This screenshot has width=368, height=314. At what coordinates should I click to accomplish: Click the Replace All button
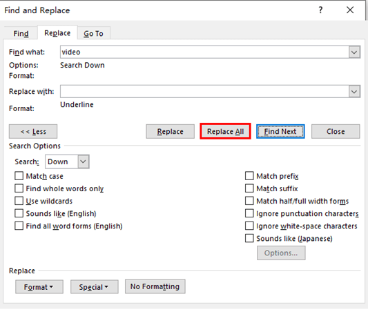click(225, 131)
